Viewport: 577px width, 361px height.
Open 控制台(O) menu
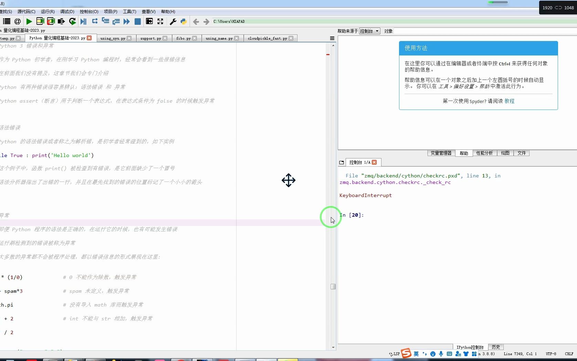pos(89,11)
